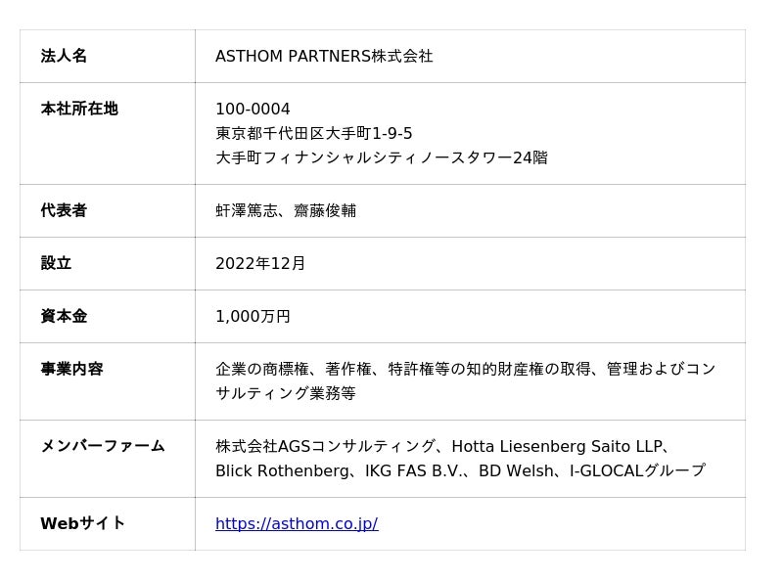
Task: Select the 資本金 row label
Action: coord(64,317)
